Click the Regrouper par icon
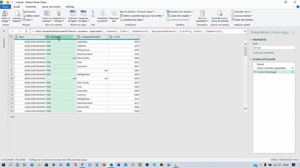The width and height of the screenshot is (300, 168). [x=114, y=14]
